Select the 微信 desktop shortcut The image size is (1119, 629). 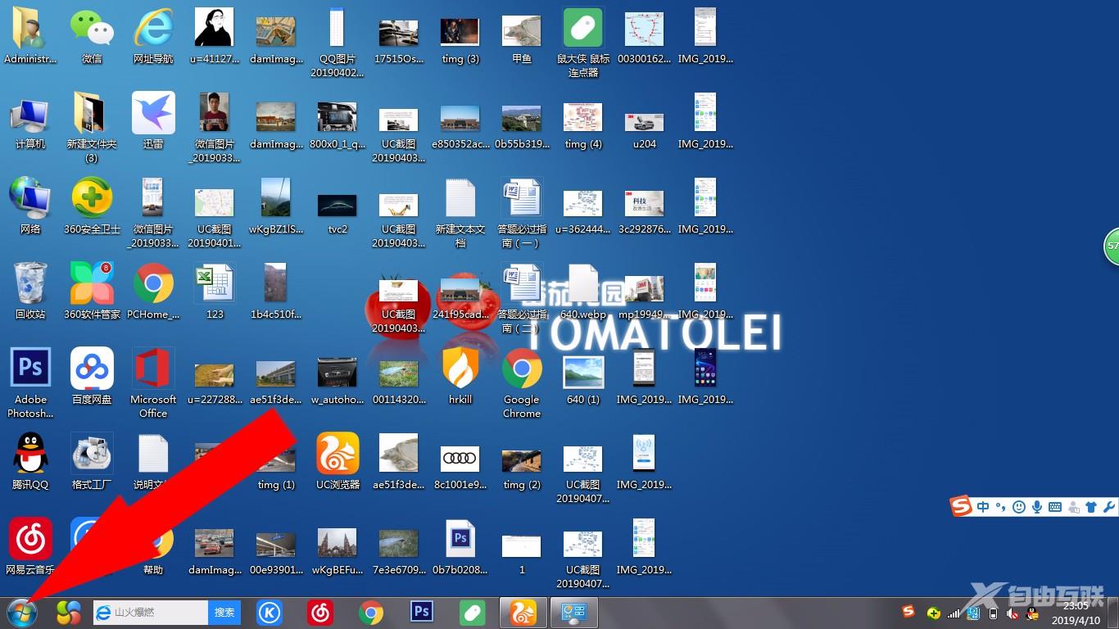(x=92, y=37)
